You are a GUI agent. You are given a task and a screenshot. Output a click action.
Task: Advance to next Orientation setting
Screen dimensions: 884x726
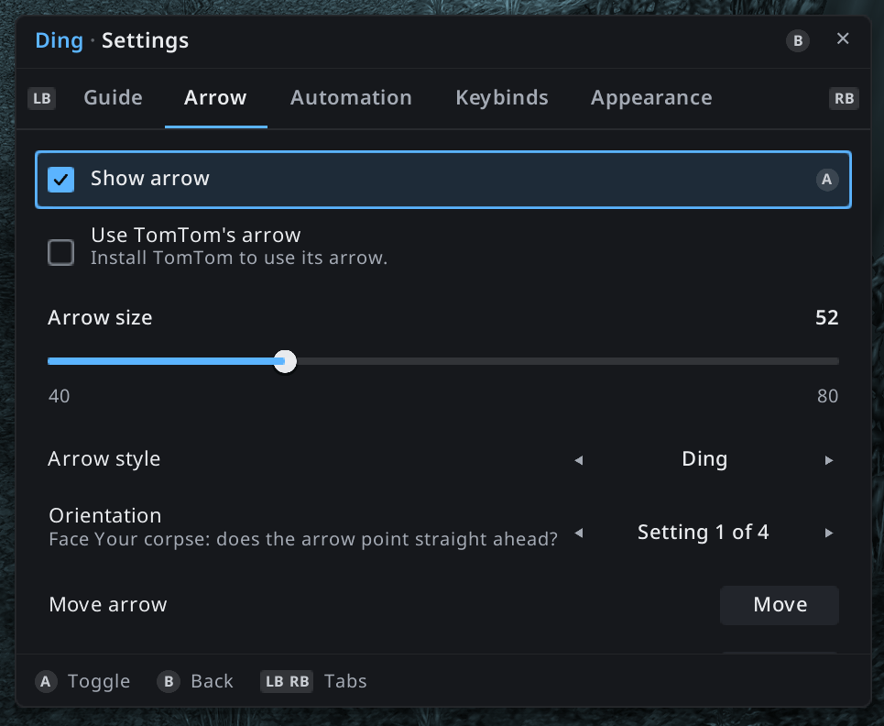coord(829,533)
